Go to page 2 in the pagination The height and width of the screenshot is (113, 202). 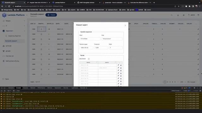[167, 82]
